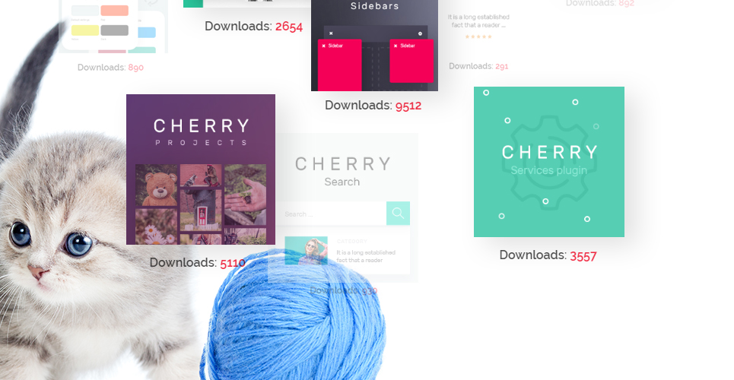
Task: Open the Cherry Services plugin card
Action: pyautogui.click(x=549, y=162)
